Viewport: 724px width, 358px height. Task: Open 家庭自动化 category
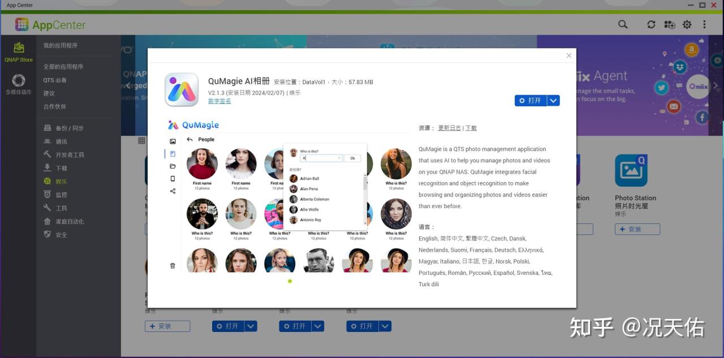pyautogui.click(x=64, y=222)
